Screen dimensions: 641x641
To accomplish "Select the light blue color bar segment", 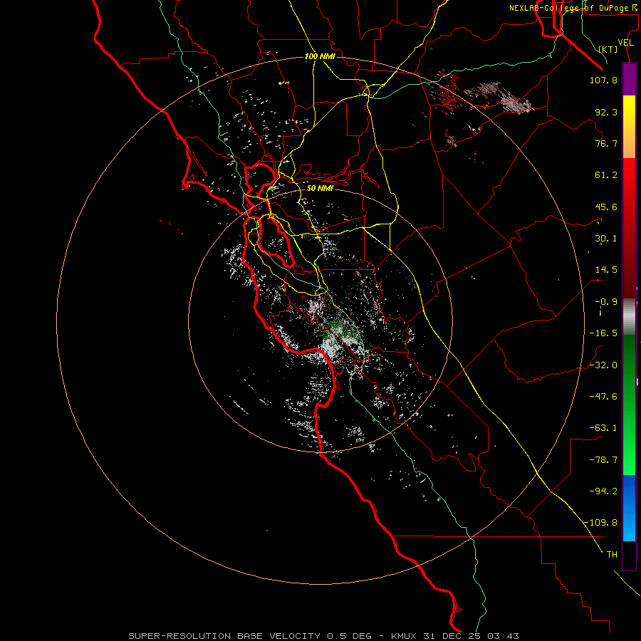I will (x=629, y=529).
